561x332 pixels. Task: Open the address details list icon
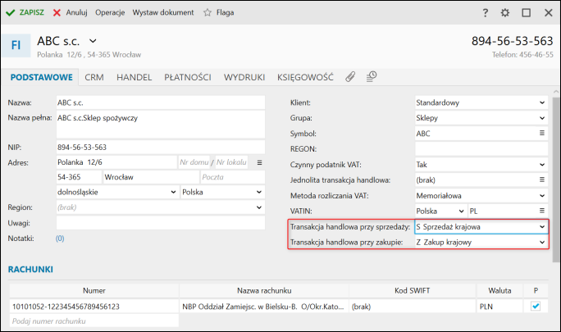[259, 162]
